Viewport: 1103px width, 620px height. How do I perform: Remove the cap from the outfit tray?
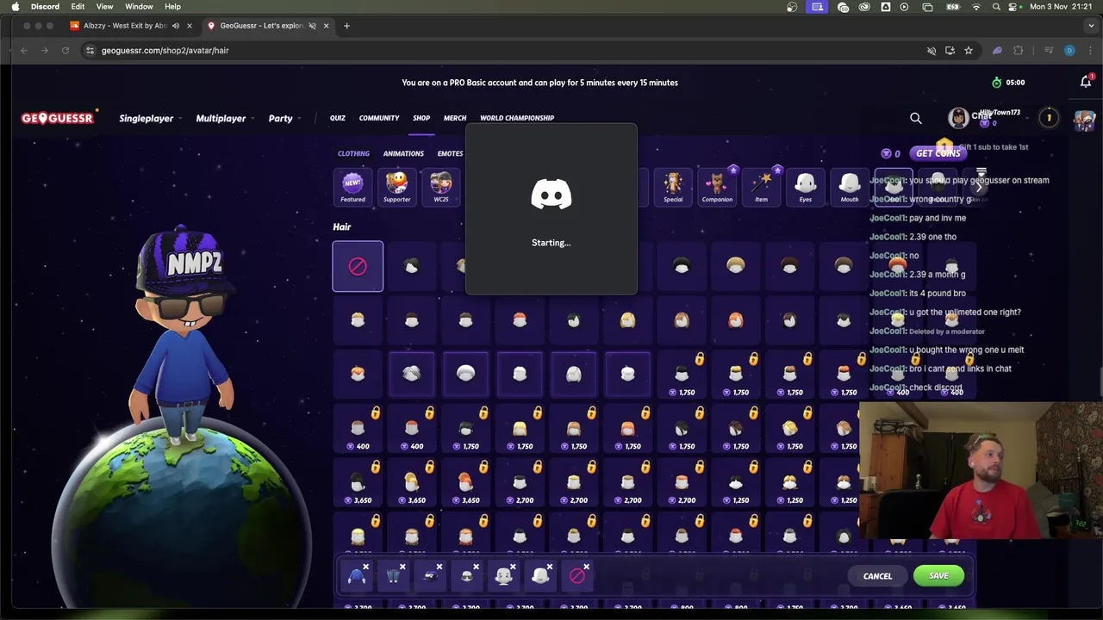439,567
